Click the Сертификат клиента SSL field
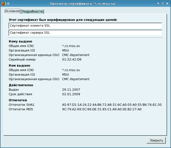 (85, 26)
